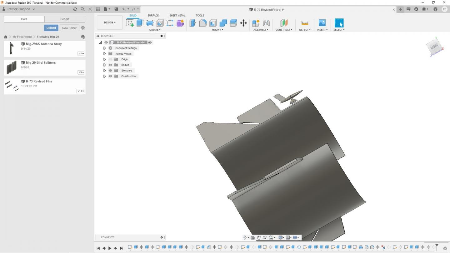Play the timeline history
The width and height of the screenshot is (450, 253).
(x=110, y=248)
